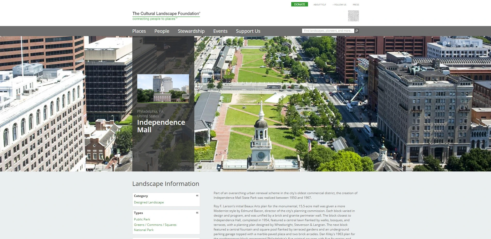Viewport: 491px width, 239px height.
Task: Collapse the Types panel
Action: (197, 213)
